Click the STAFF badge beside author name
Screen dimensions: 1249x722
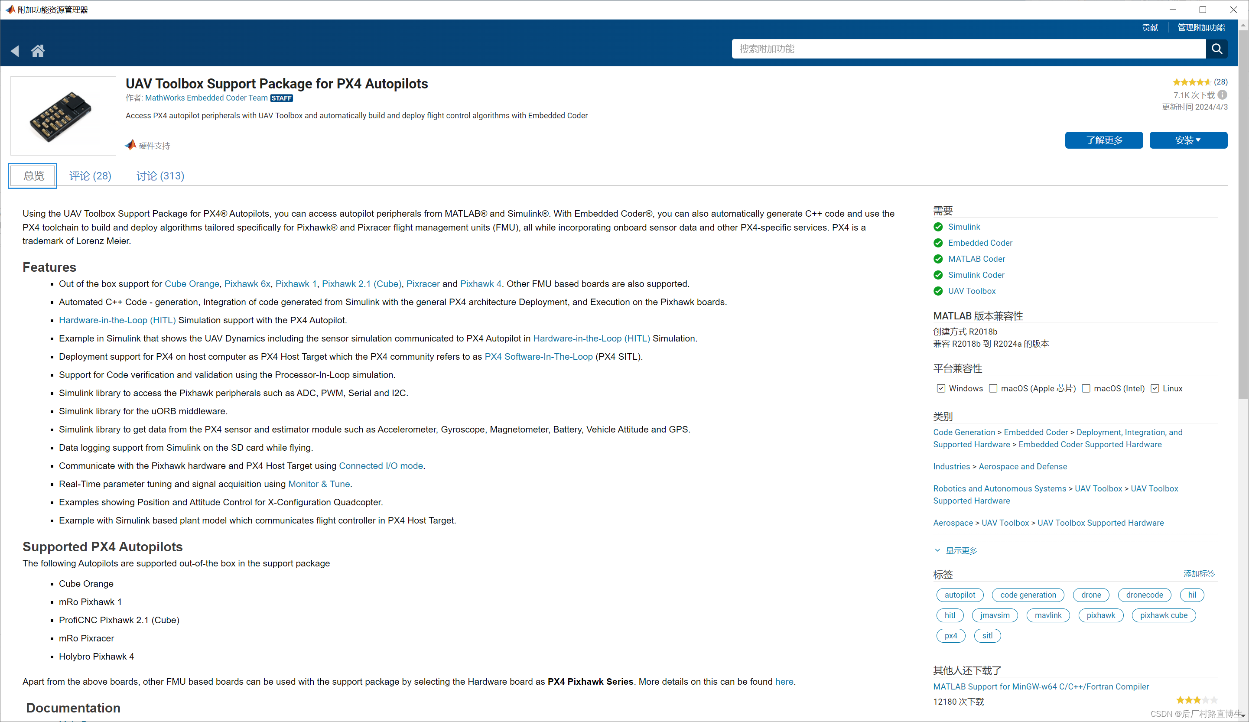coord(282,98)
